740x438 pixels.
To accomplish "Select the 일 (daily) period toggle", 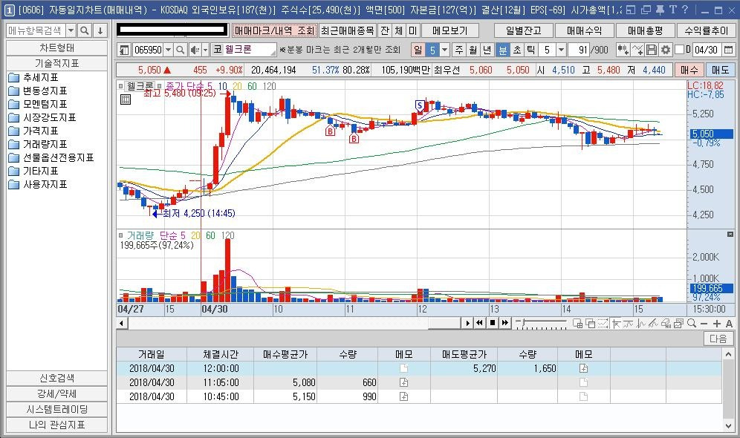I will (418, 50).
